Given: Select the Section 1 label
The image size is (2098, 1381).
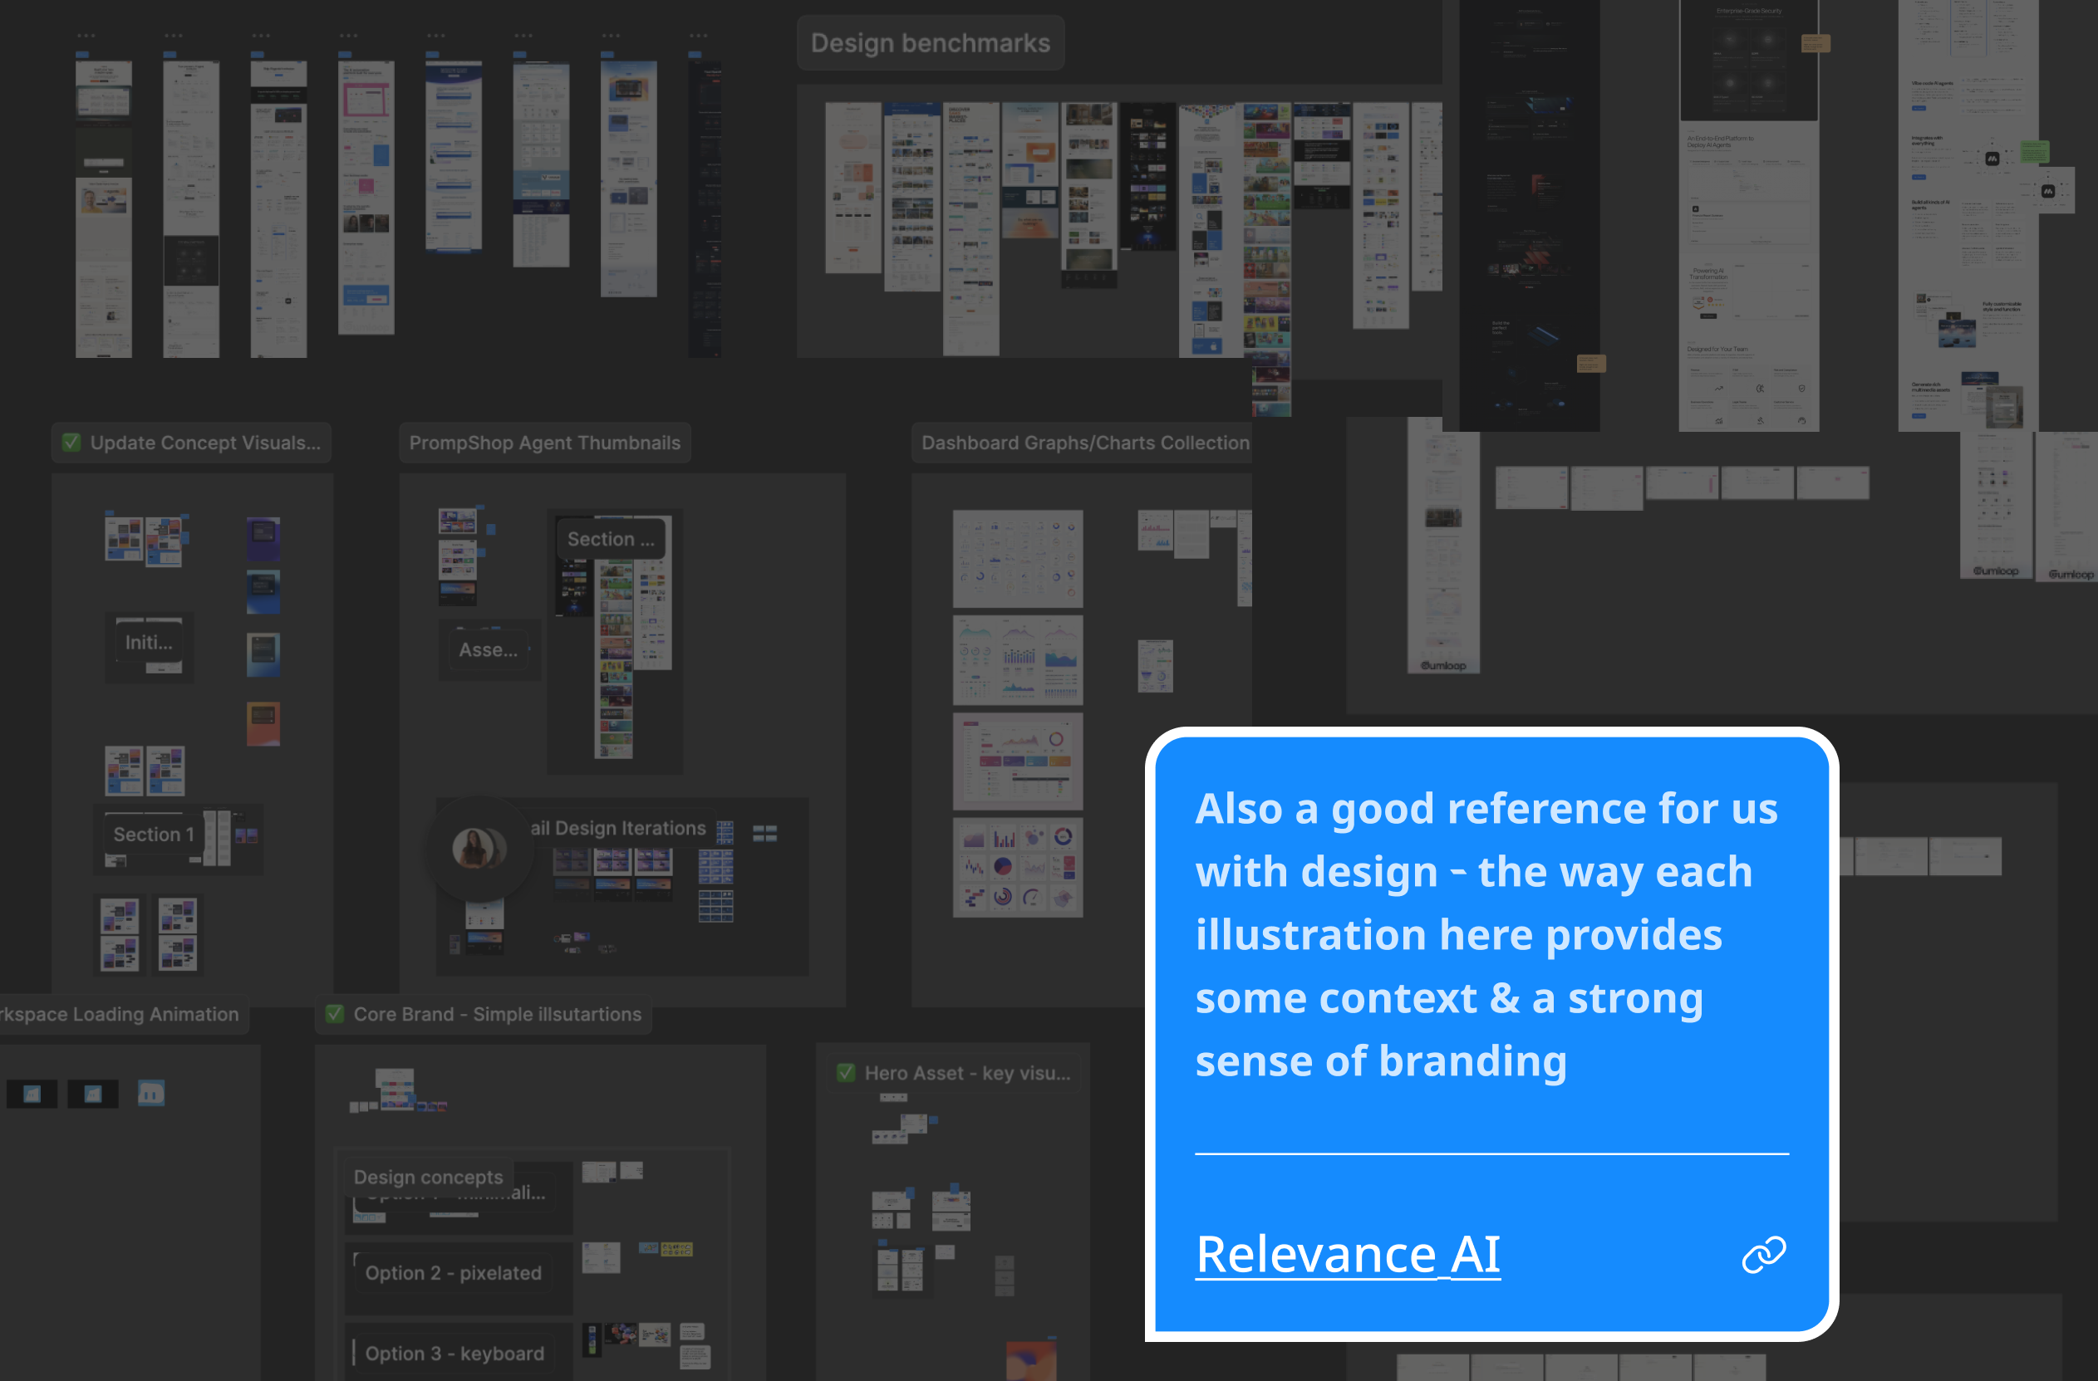Looking at the screenshot, I should click(x=154, y=835).
